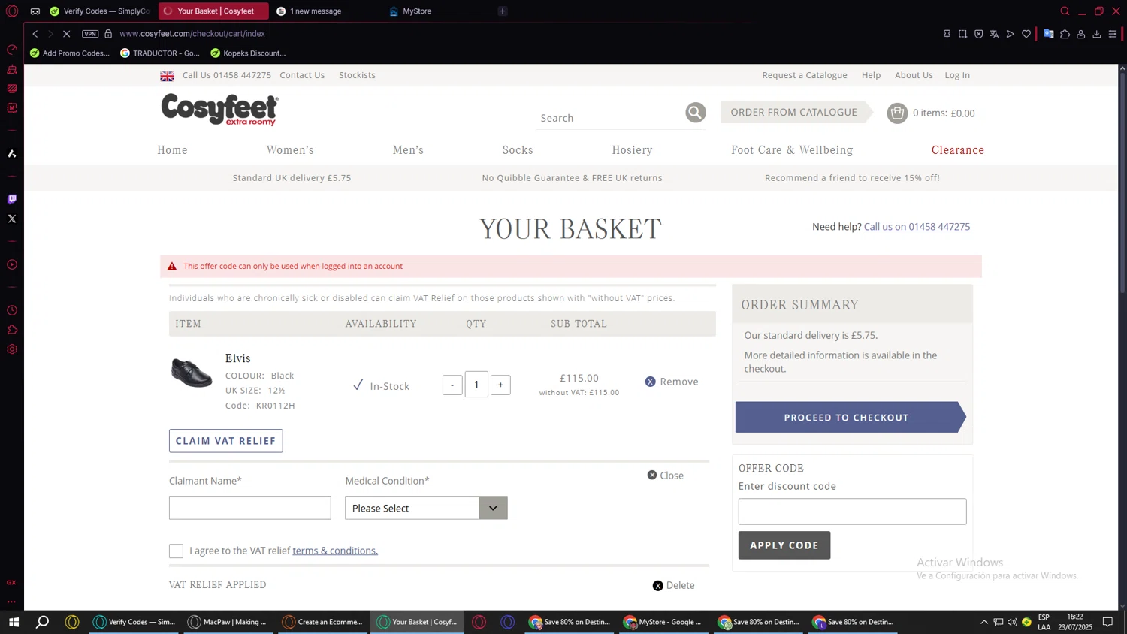
Task: Switch to Verify Codes SimplyCodes tab
Action: [x=100, y=11]
